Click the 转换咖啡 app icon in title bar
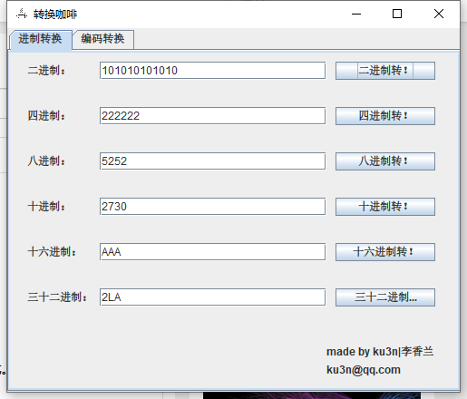Viewport: 467px width, 399px height. tap(22, 14)
